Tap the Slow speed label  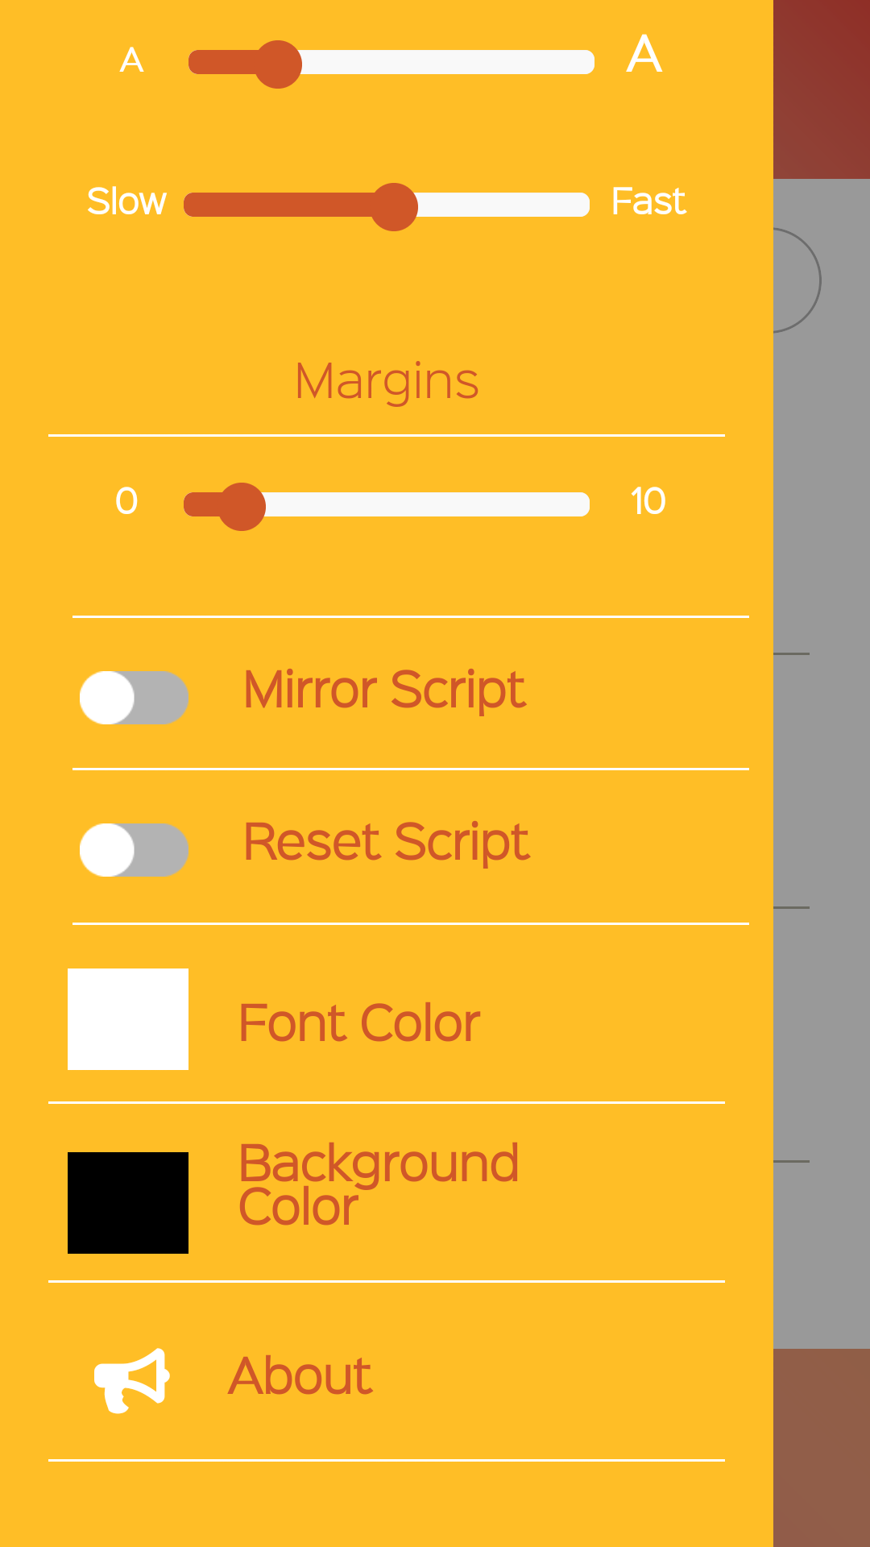[126, 201]
